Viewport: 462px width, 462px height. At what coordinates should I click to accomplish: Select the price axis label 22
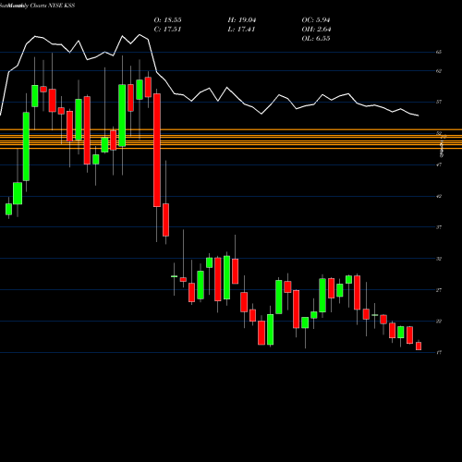tap(439, 322)
